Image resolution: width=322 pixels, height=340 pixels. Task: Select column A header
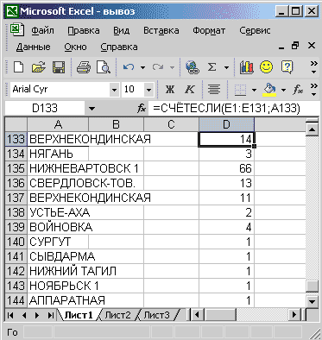[58, 124]
